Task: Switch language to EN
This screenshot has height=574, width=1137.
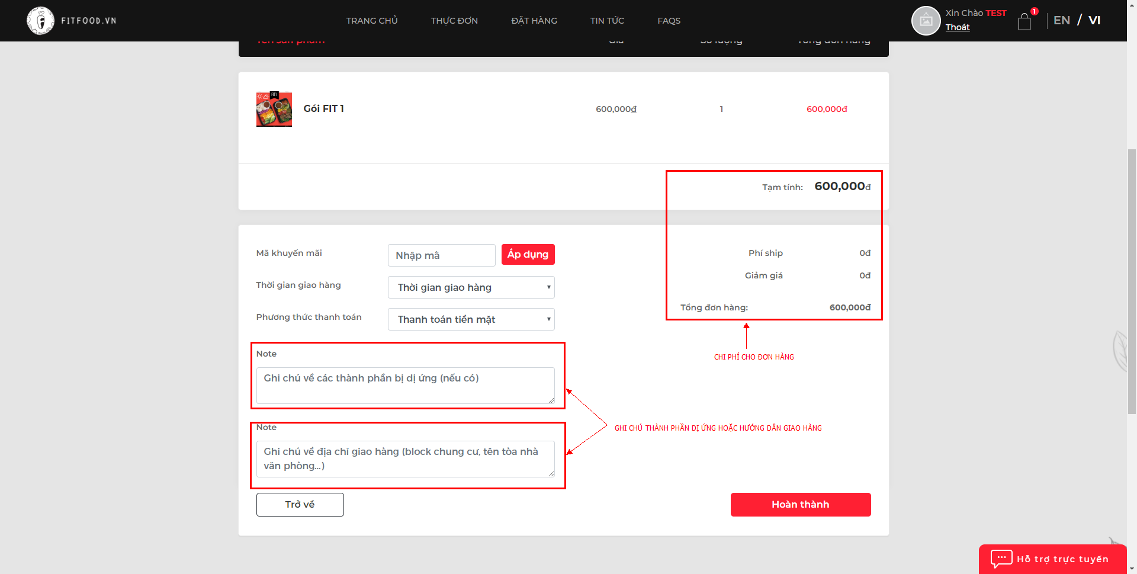Action: (1061, 20)
